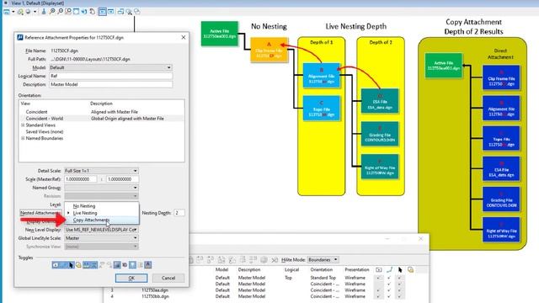Select the Window Area tool
This screenshot has width=539, height=303.
68,12
